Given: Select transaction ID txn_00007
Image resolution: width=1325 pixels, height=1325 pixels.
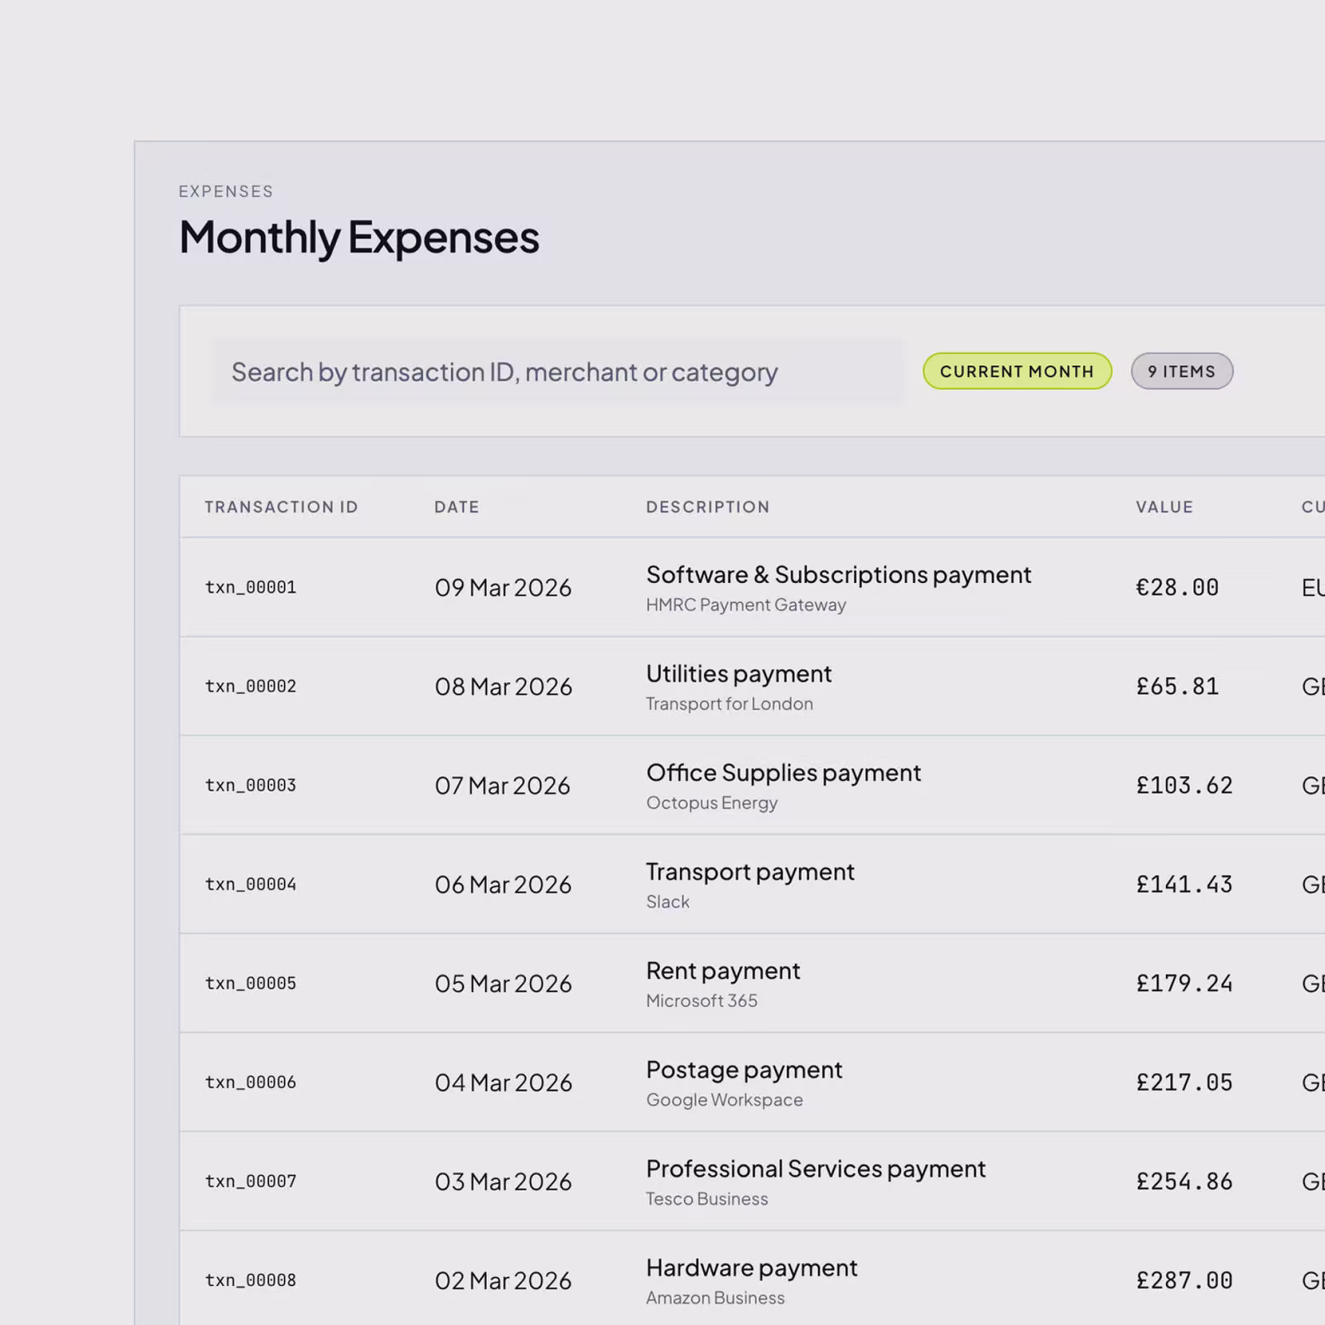Looking at the screenshot, I should click(251, 1181).
